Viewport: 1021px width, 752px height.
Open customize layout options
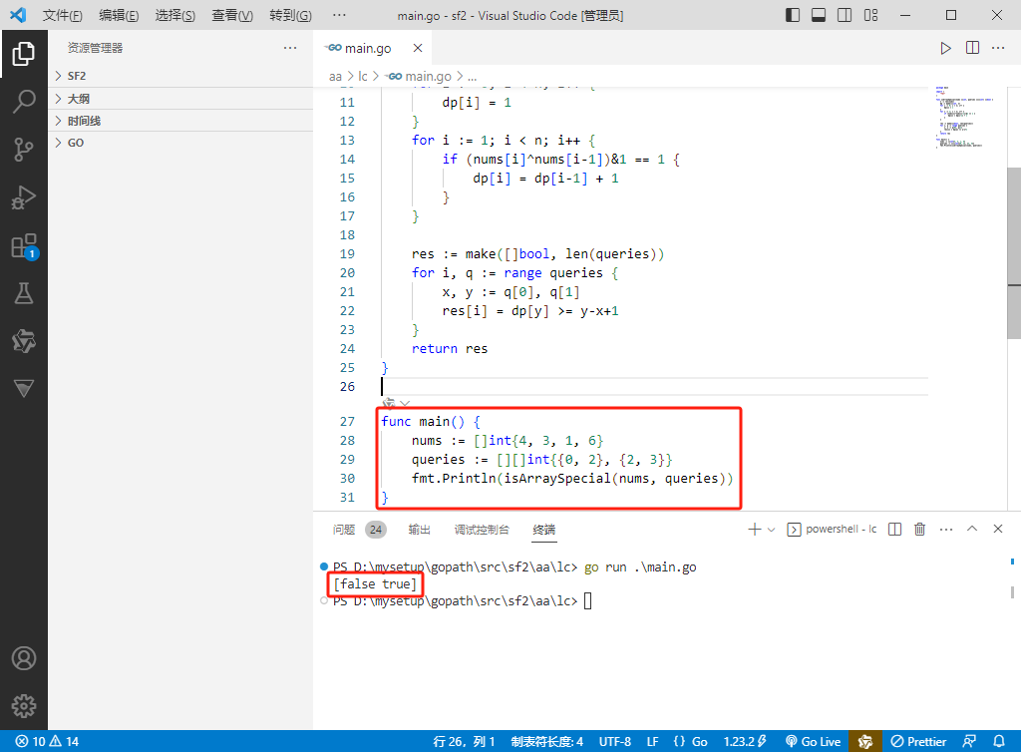pos(870,15)
